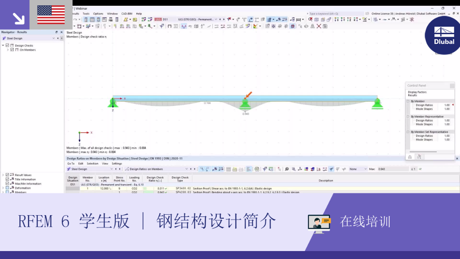Click the Max value field showing 0.943
Screen dimensions: 460x259
[393, 169]
